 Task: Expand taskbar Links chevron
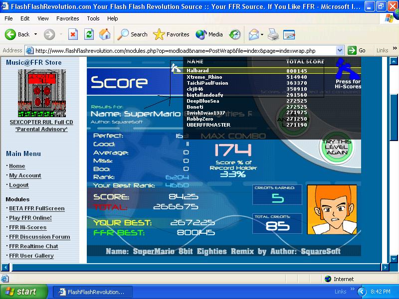(x=352, y=289)
